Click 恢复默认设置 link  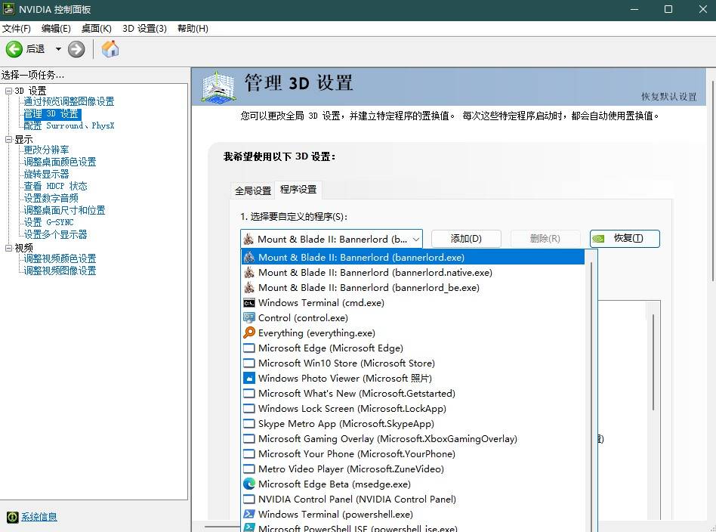(x=669, y=97)
